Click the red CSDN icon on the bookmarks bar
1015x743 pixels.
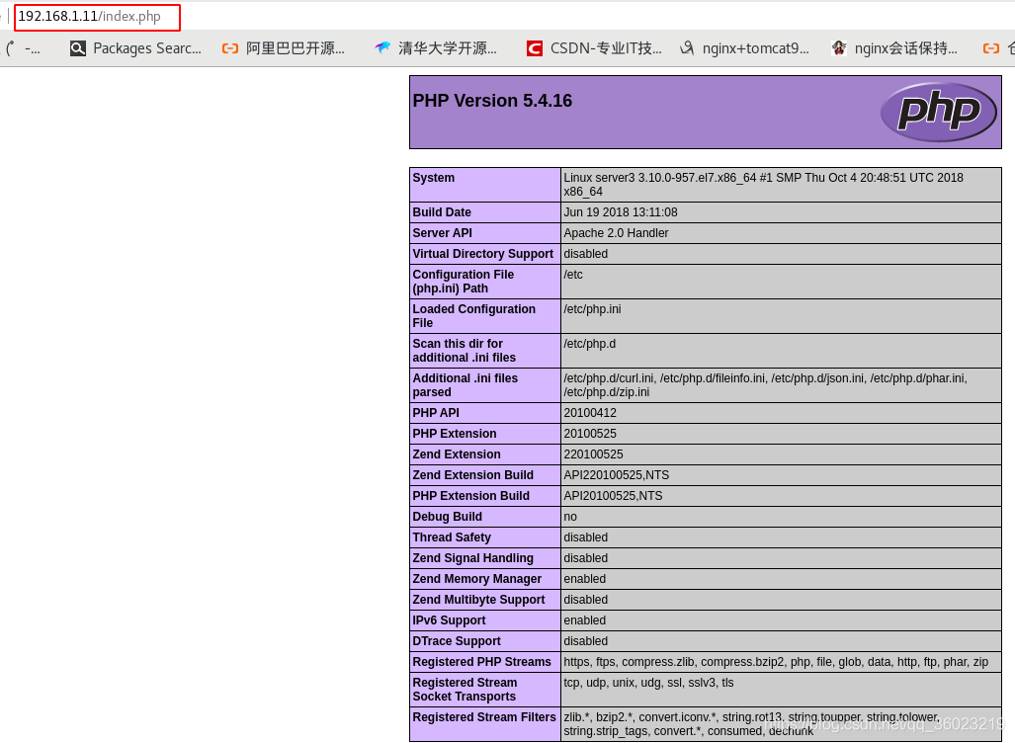click(534, 47)
